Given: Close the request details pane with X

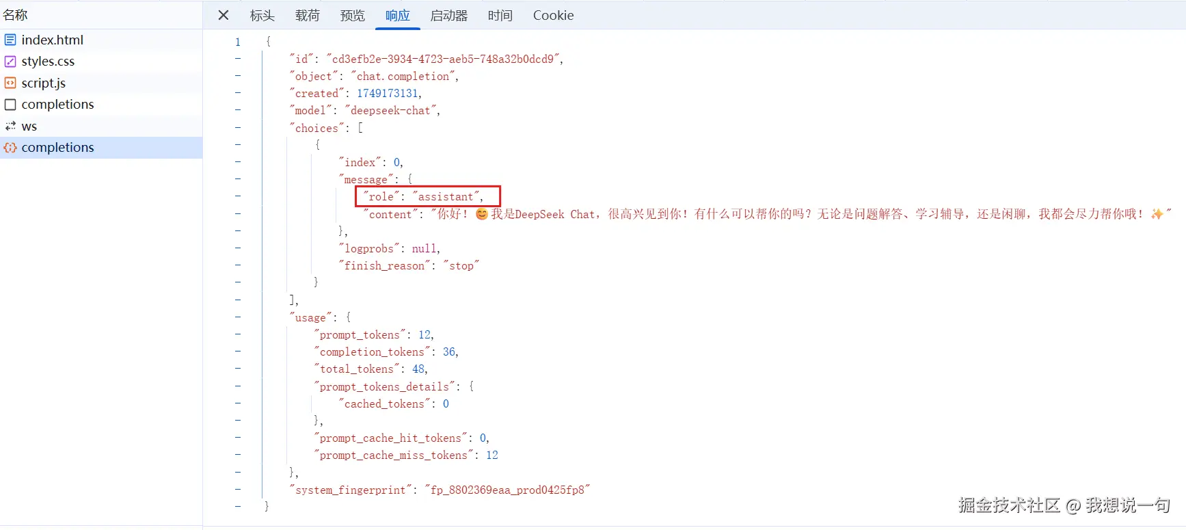Looking at the screenshot, I should [224, 15].
